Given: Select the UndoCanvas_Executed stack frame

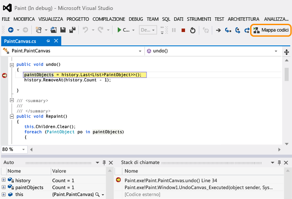Looking at the screenshot, I should tap(198, 187).
